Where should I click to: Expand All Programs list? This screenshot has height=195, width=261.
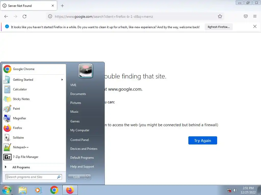34,167
